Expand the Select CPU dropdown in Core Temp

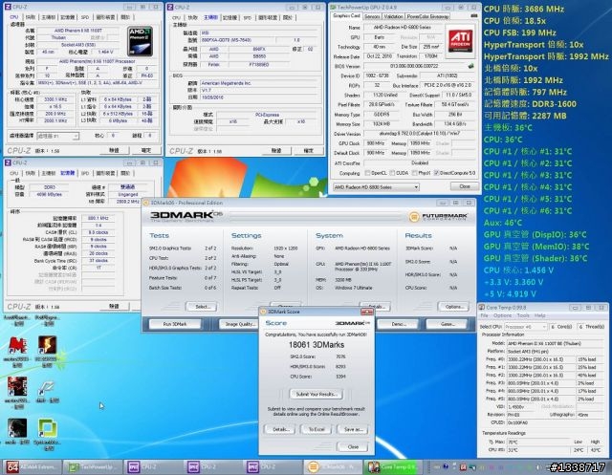point(526,327)
